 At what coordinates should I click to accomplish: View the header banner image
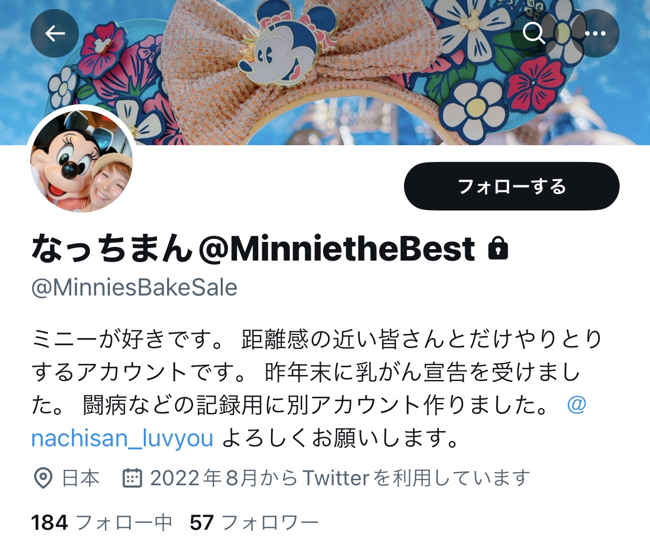[x=325, y=72]
